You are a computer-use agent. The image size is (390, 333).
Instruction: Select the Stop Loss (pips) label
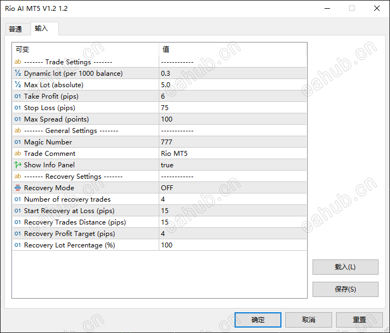tap(50, 108)
